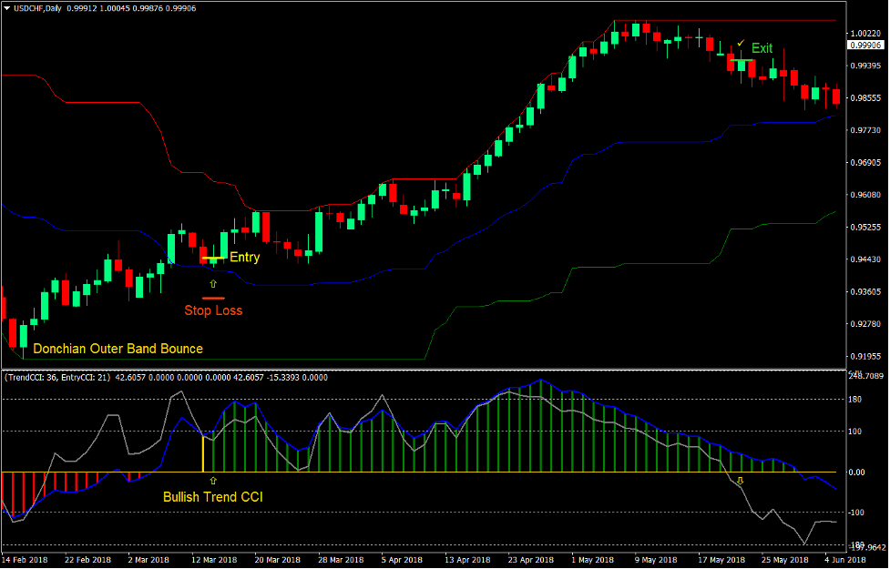Click the 1.00220 price axis label

coord(863,34)
